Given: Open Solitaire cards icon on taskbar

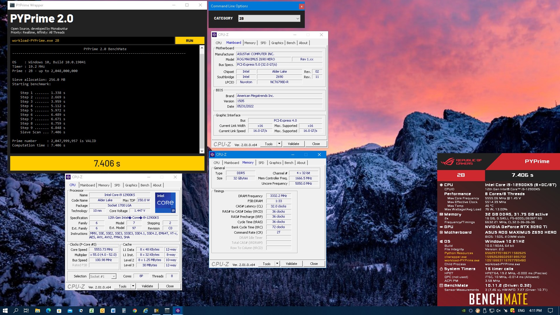Looking at the screenshot, I should click(81, 311).
